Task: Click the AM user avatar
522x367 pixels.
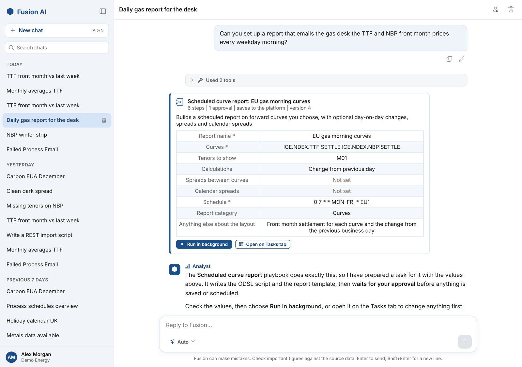Action: point(11,357)
